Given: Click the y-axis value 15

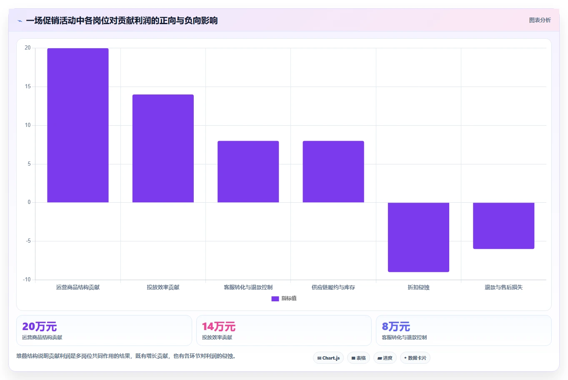Looking at the screenshot, I should coord(28,87).
